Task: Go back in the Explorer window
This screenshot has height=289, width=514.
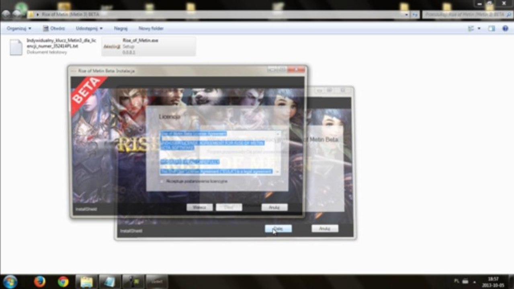Action: tap(6, 14)
